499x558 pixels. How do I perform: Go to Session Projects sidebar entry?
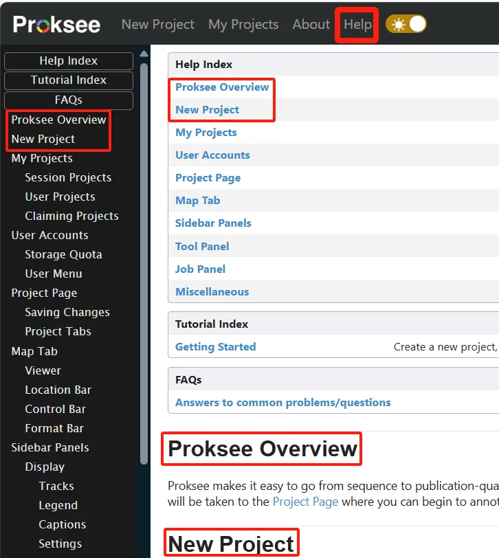click(68, 177)
